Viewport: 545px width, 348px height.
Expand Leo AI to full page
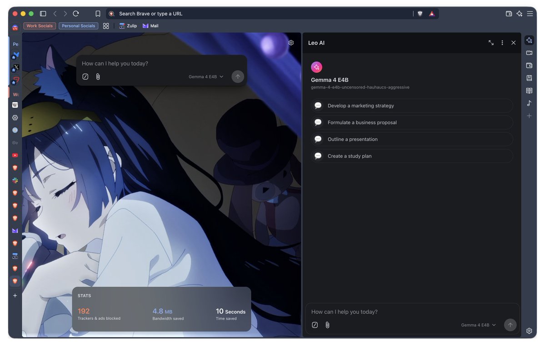coord(491,43)
